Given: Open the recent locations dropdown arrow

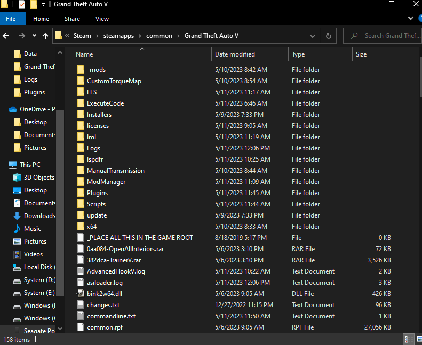Looking at the screenshot, I should tap(34, 36).
